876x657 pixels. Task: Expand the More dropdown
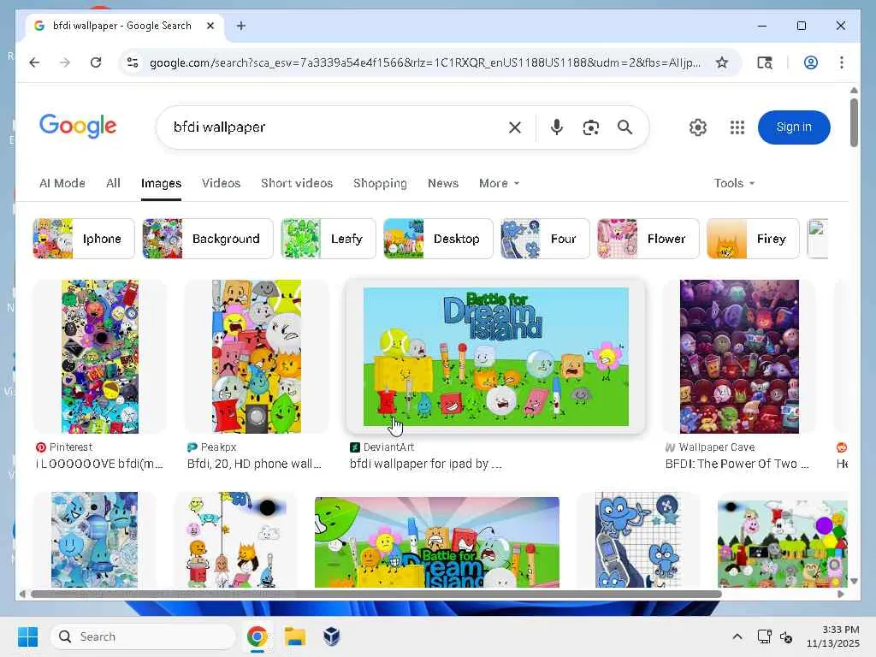point(499,183)
